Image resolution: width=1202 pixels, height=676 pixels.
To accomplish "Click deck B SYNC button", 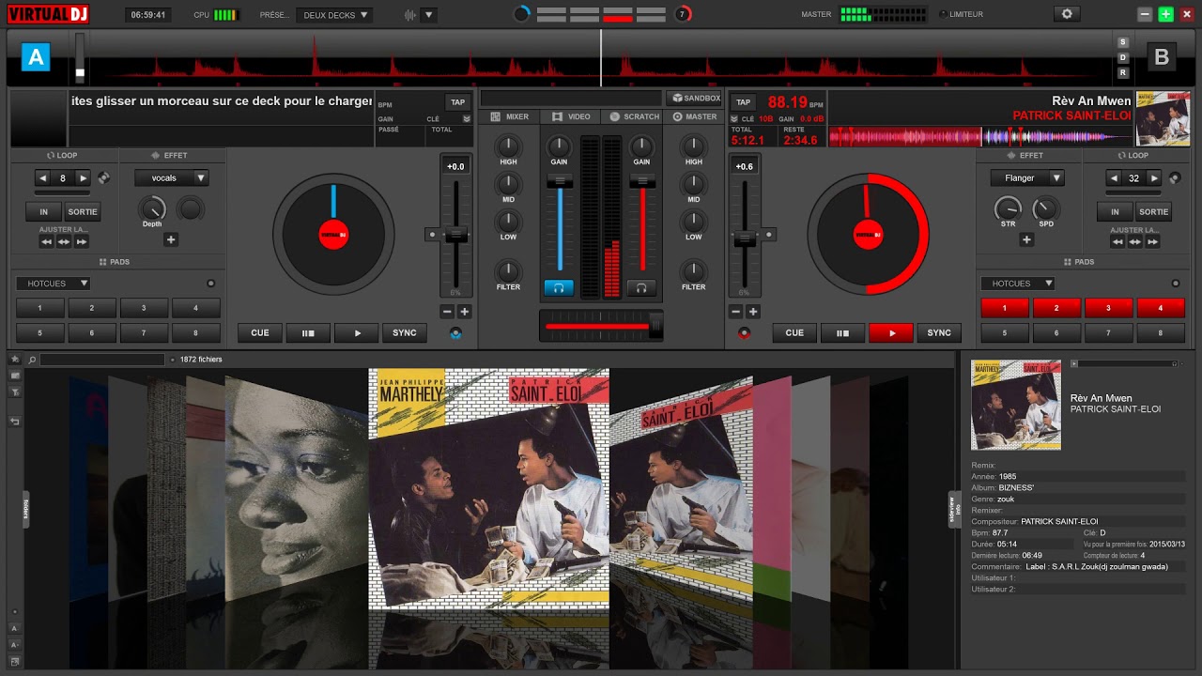I will (x=939, y=332).
